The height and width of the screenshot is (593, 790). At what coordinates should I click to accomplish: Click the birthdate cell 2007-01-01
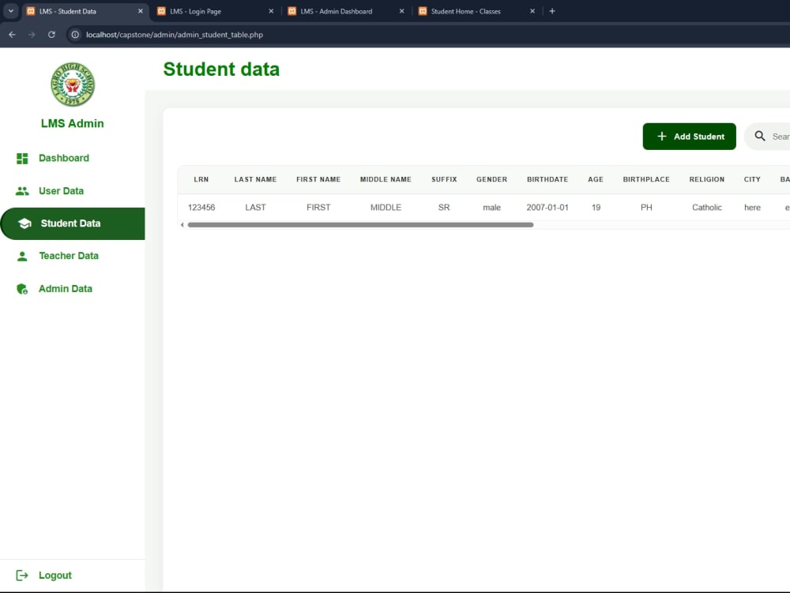[x=547, y=208]
